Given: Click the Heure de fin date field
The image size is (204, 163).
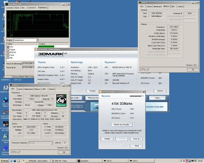Looking at the screenshot, I should point(28,67).
